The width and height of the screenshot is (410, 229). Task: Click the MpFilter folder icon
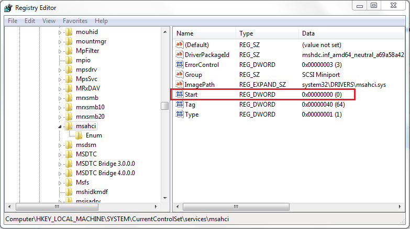(69, 51)
